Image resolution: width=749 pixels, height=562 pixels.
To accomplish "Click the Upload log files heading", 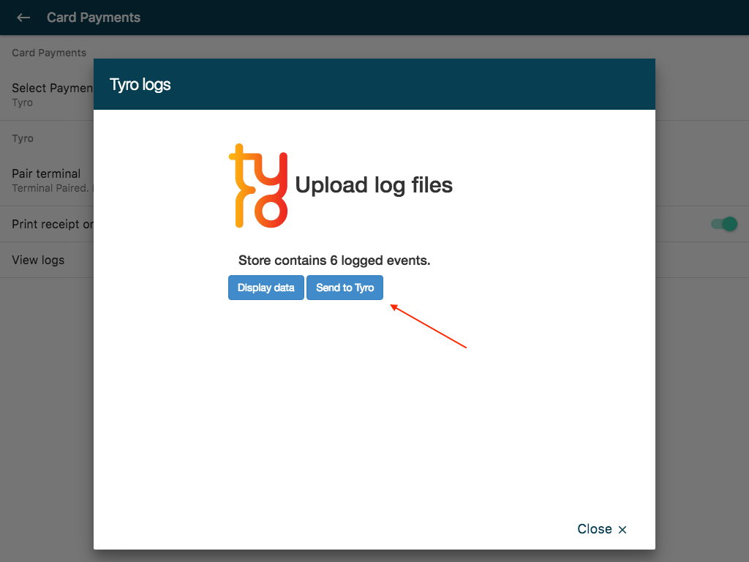I will (x=374, y=185).
